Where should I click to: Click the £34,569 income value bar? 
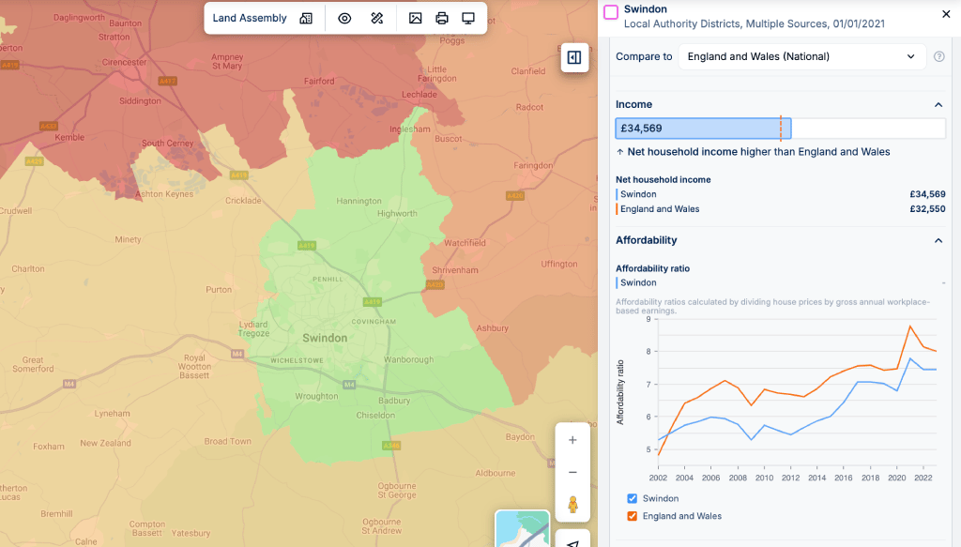pos(703,128)
